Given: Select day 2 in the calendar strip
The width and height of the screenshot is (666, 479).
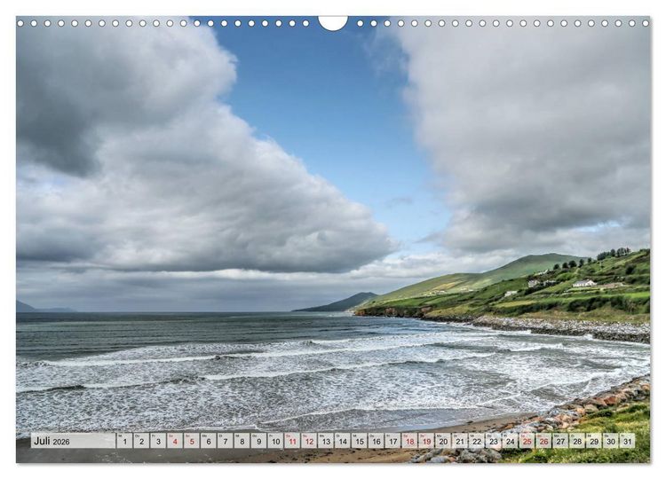Looking at the screenshot, I should tap(141, 440).
